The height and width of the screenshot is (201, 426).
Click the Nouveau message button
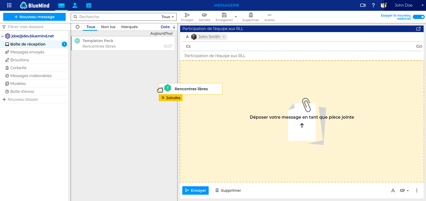(x=34, y=17)
